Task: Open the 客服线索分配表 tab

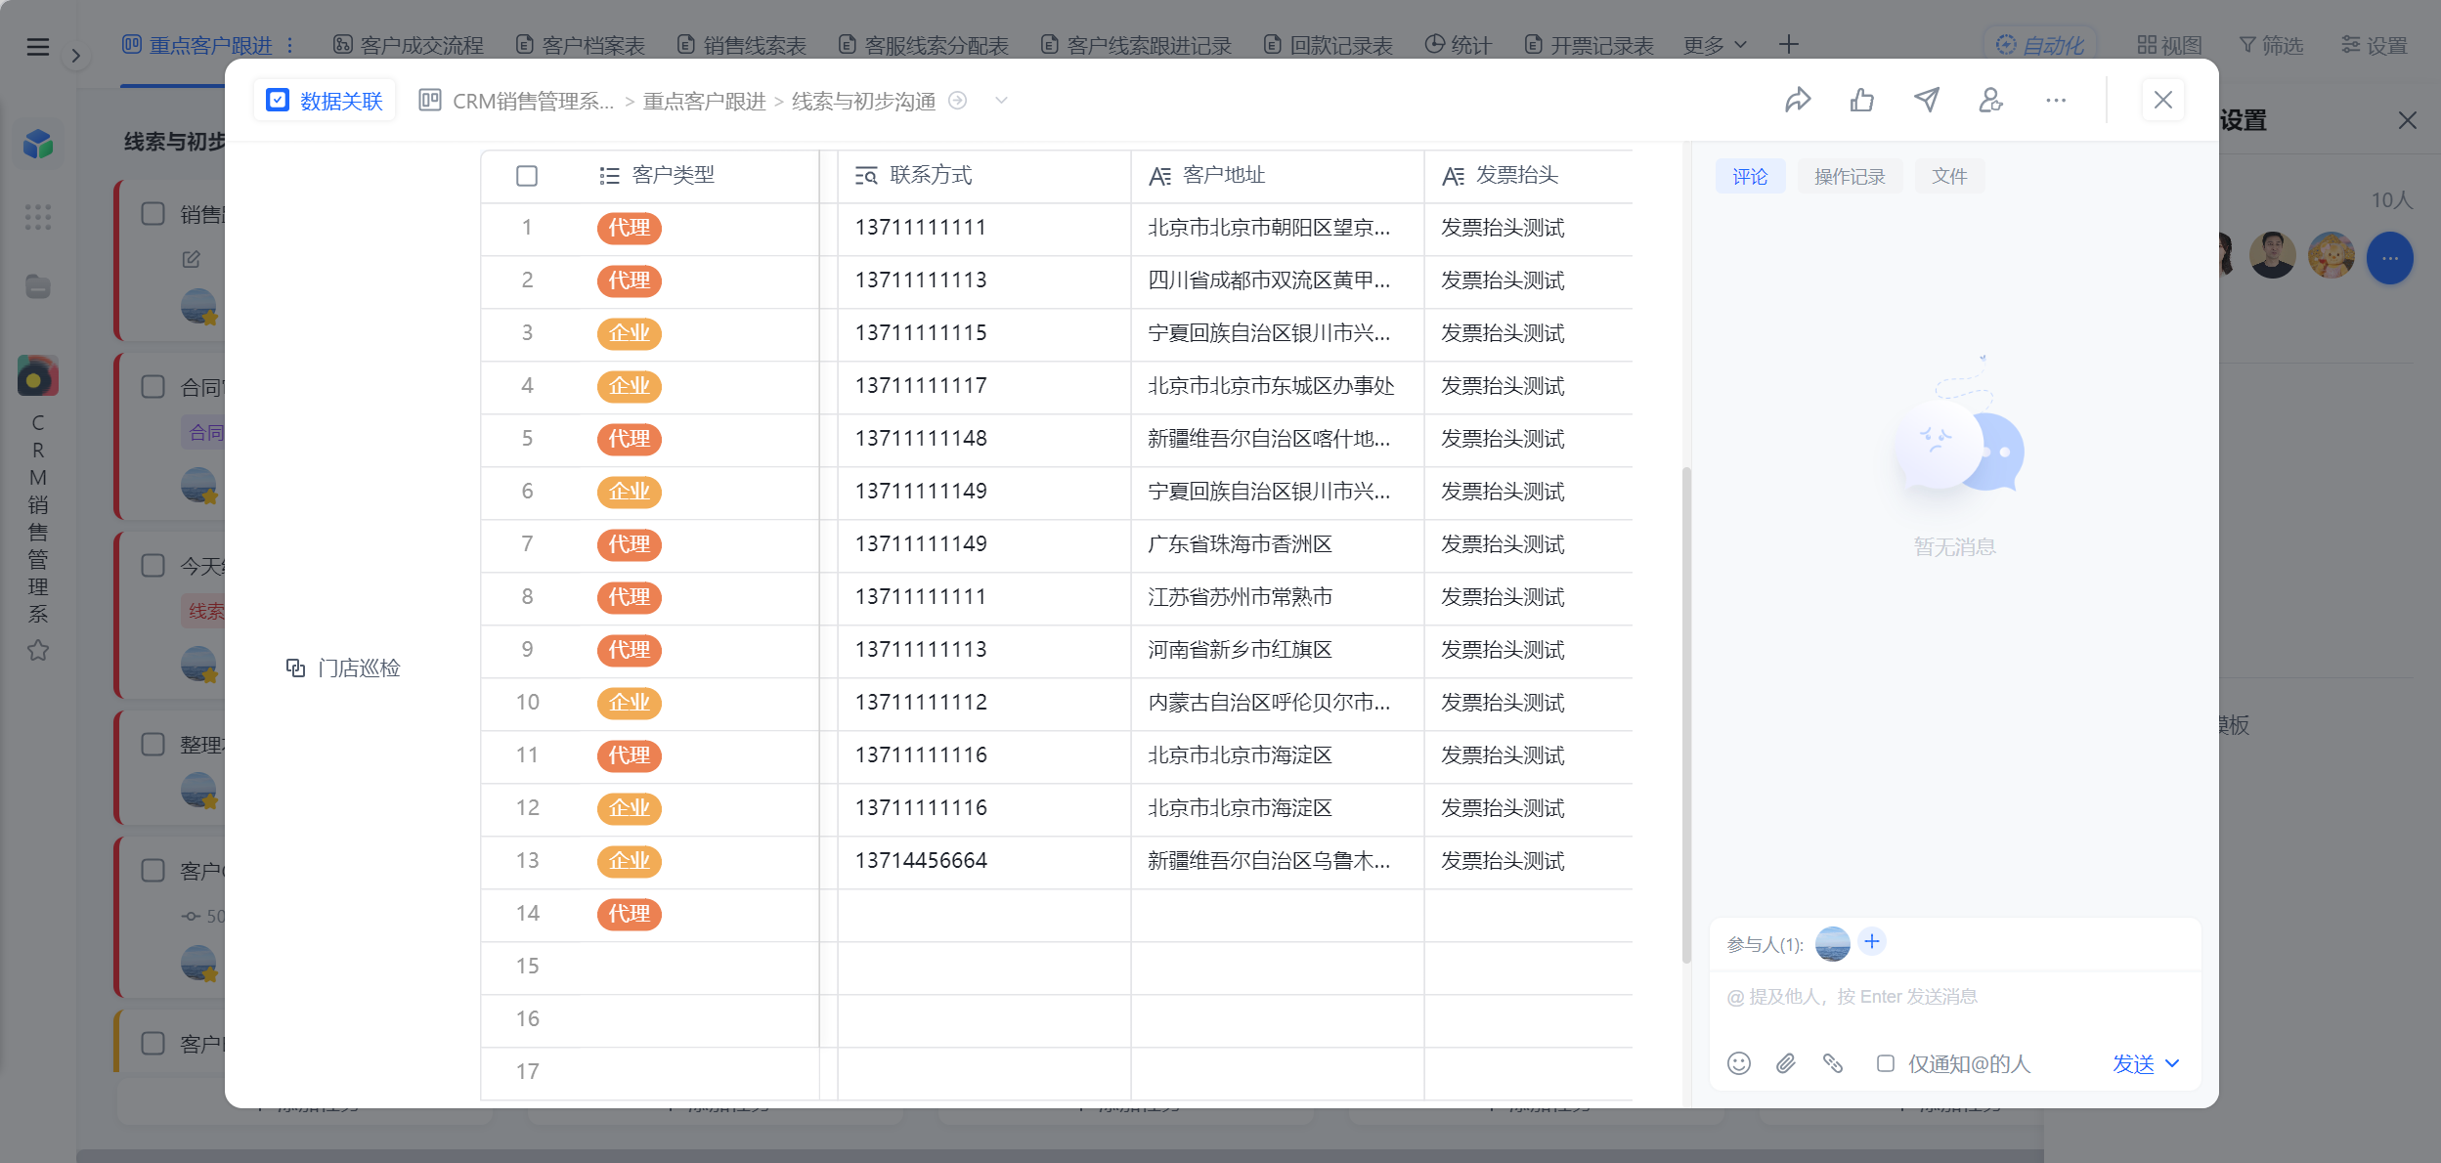Action: point(924,45)
